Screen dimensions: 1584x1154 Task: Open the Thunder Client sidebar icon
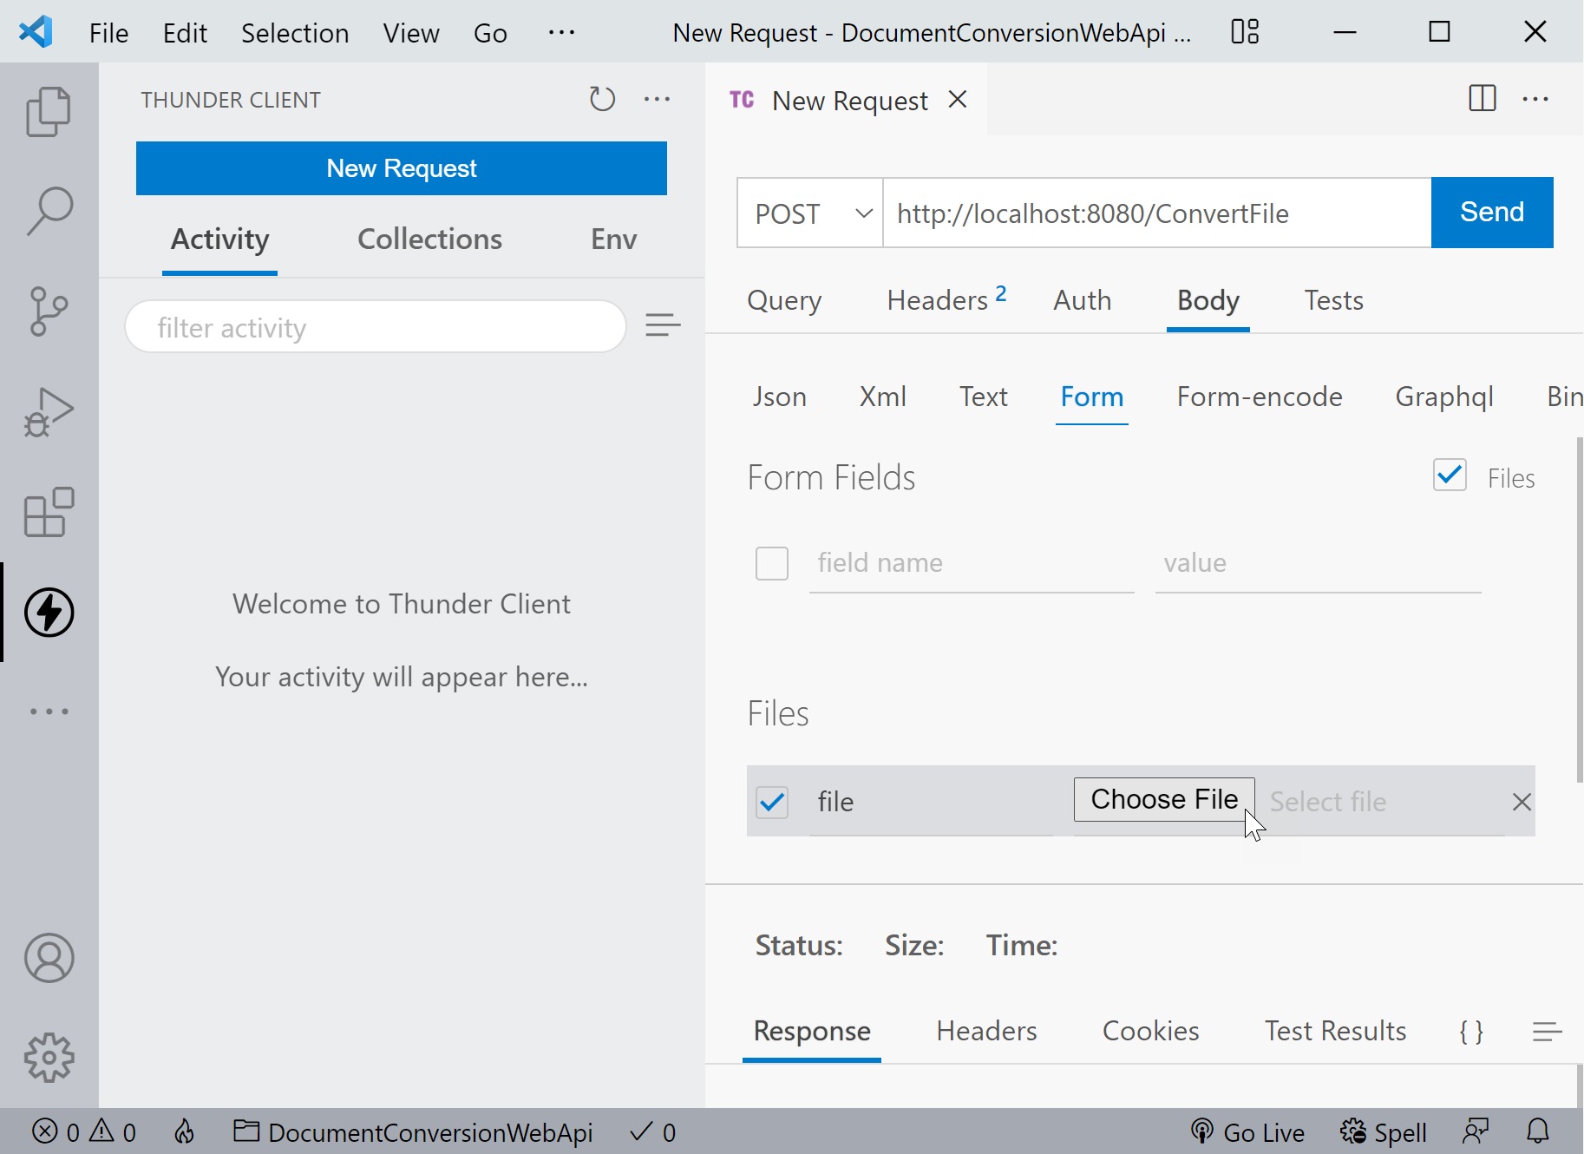pyautogui.click(x=49, y=613)
